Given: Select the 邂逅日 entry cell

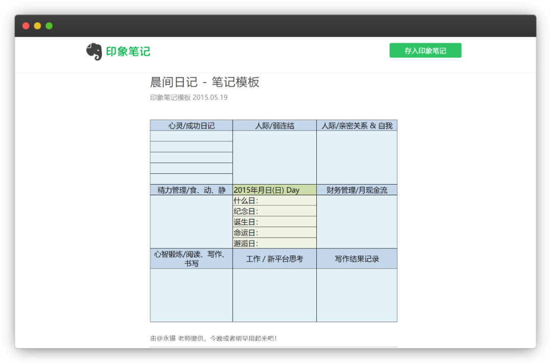Looking at the screenshot, I should [x=274, y=244].
